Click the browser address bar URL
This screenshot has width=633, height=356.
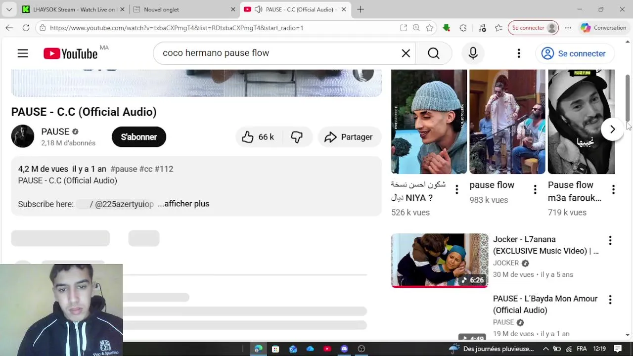[x=177, y=28]
